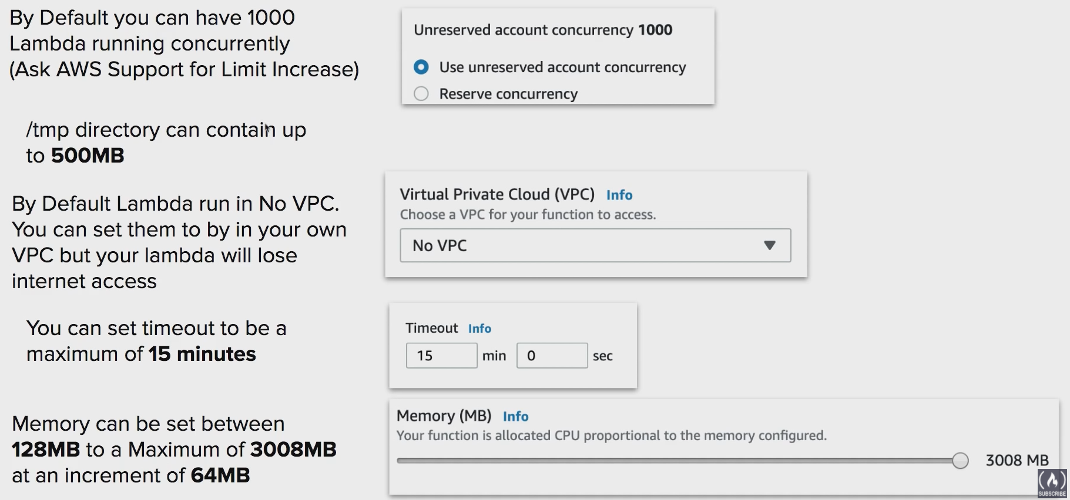
Task: Focus the Timeout seconds field showing 0
Action: click(552, 356)
